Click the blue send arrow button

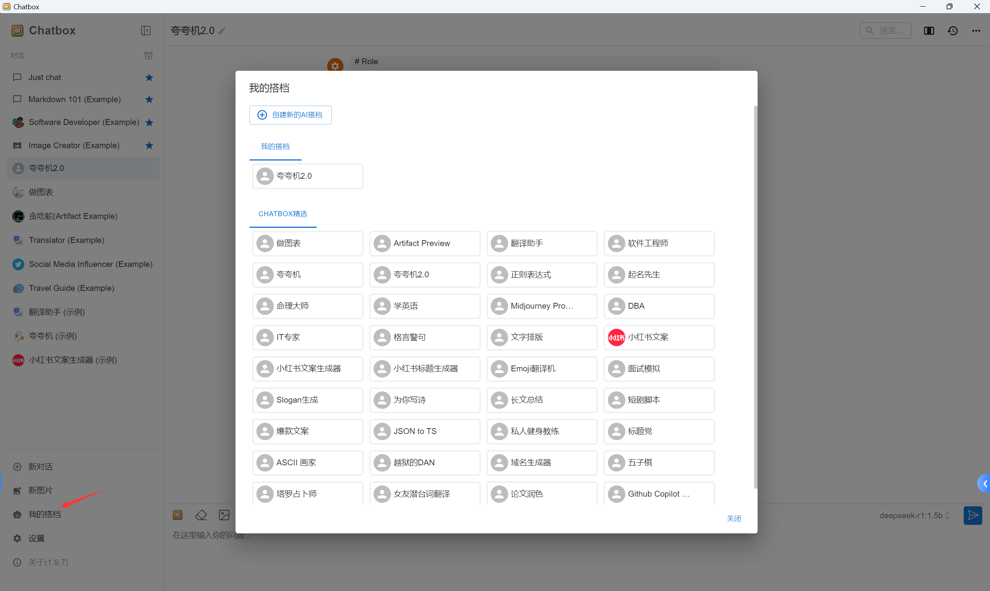(x=973, y=516)
